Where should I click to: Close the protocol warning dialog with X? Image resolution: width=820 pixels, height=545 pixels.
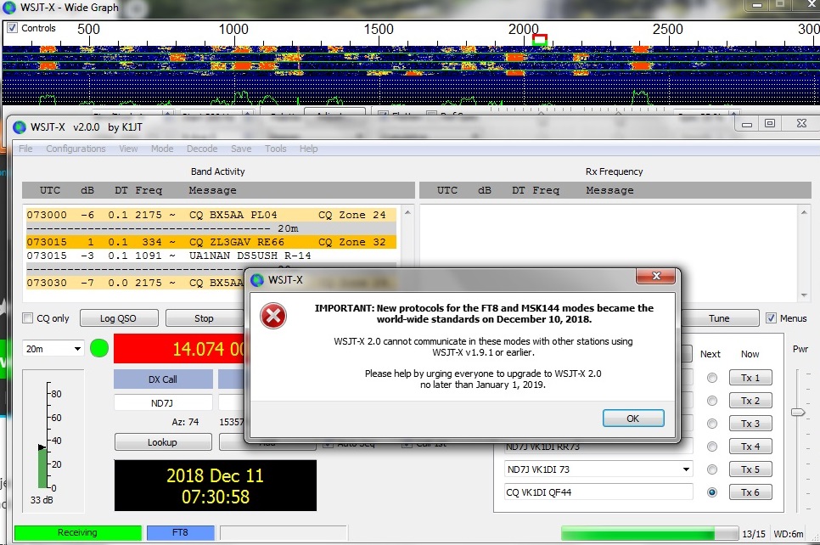point(656,276)
